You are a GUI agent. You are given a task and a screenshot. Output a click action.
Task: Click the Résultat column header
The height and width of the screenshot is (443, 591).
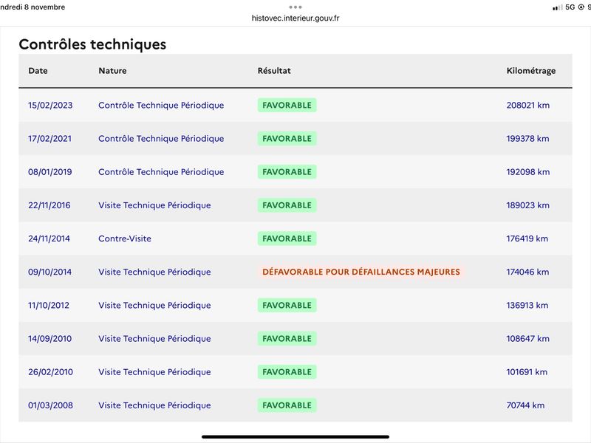[274, 71]
